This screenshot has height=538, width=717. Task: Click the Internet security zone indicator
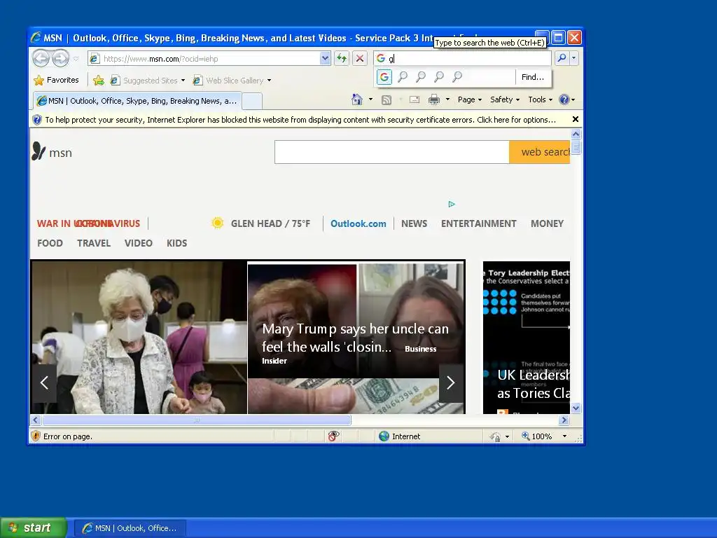[x=399, y=436]
